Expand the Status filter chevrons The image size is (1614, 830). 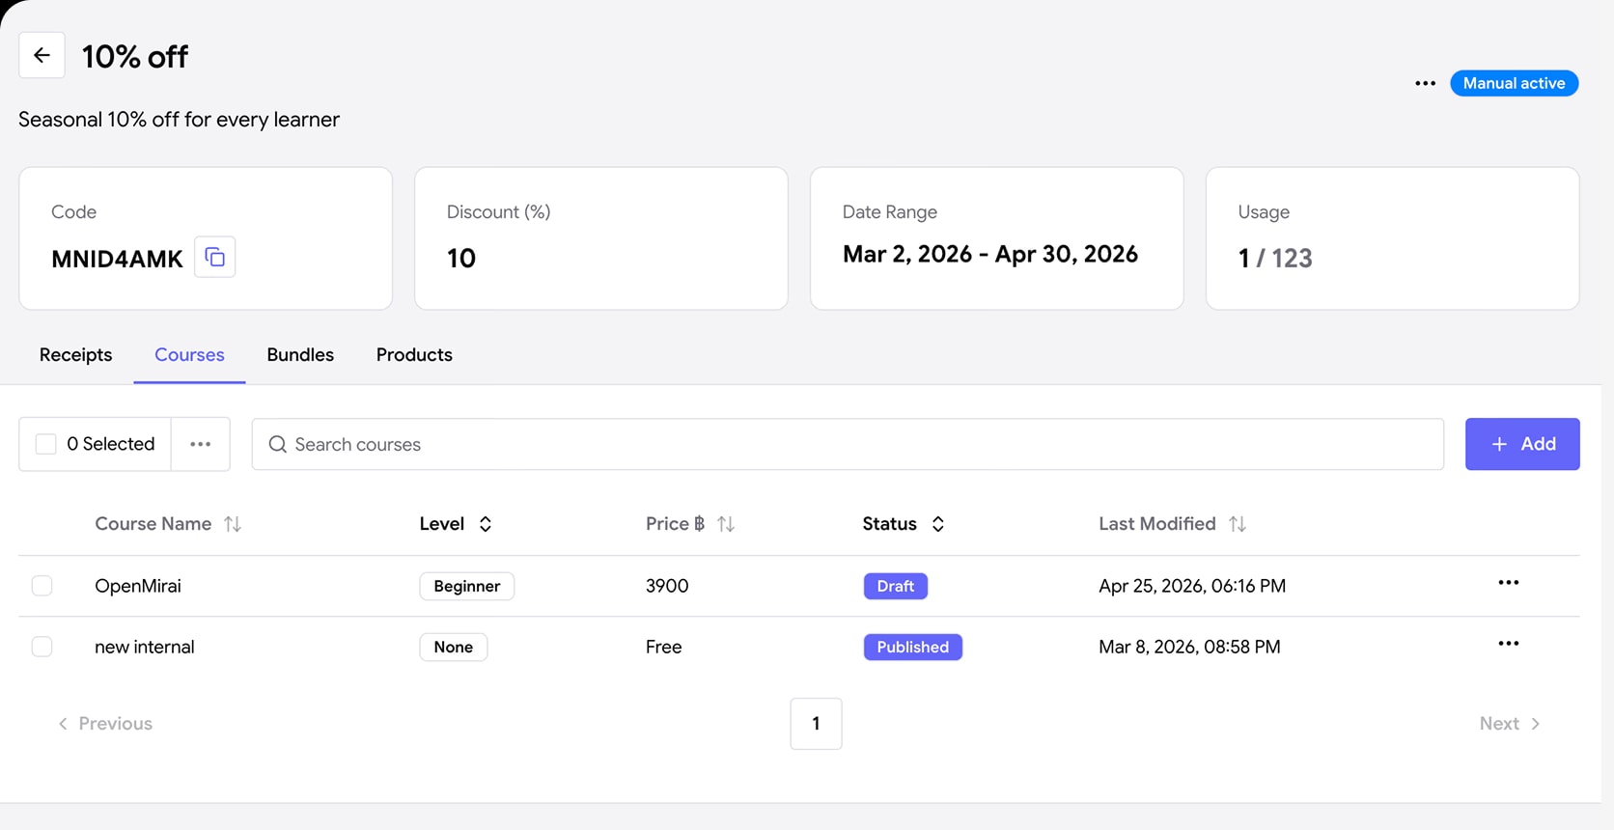tap(937, 524)
